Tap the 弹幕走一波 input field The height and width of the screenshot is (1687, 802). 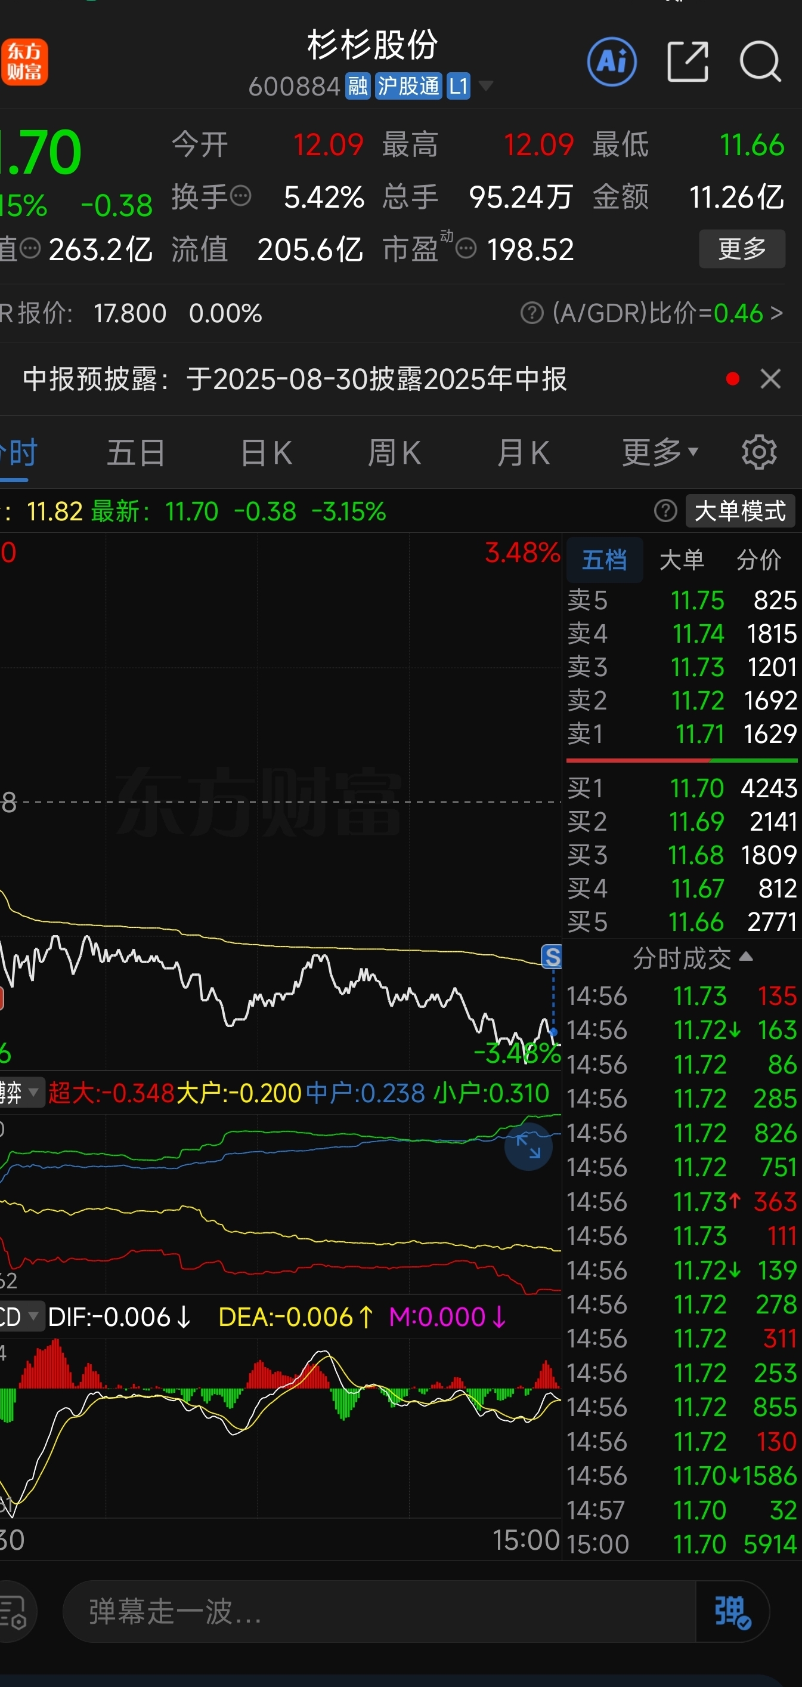coord(379,1612)
